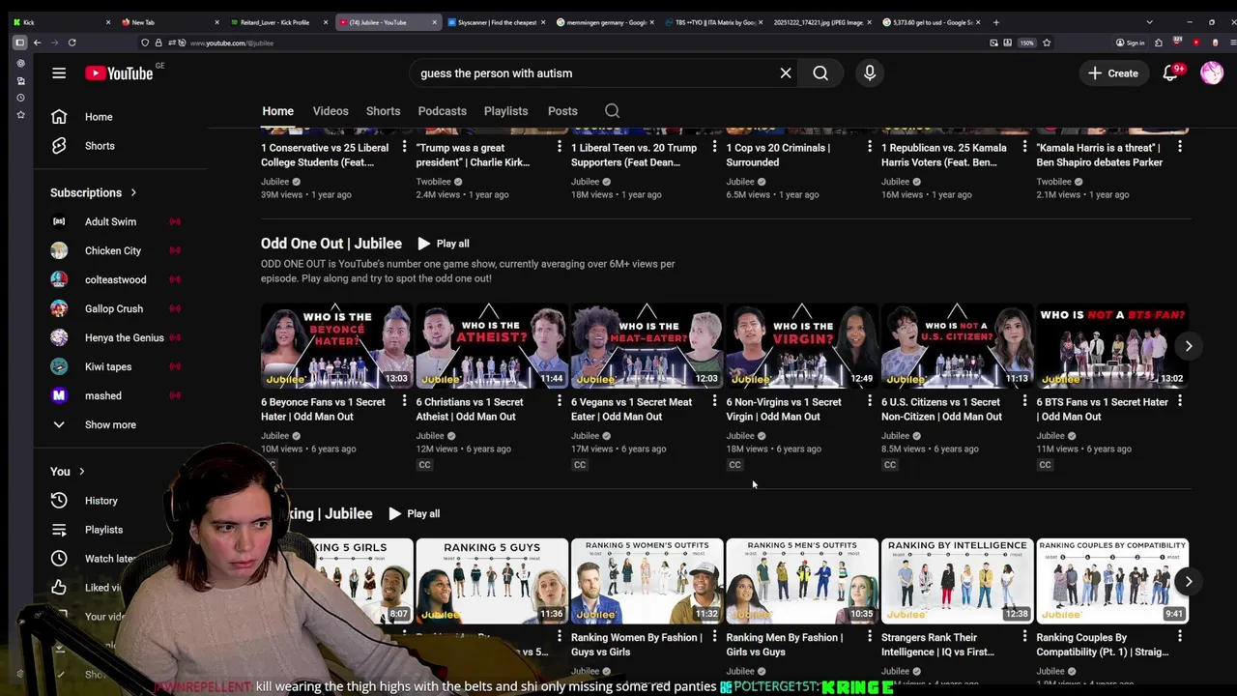Open options for 6 Christians video
The width and height of the screenshot is (1237, 696).
pos(559,401)
